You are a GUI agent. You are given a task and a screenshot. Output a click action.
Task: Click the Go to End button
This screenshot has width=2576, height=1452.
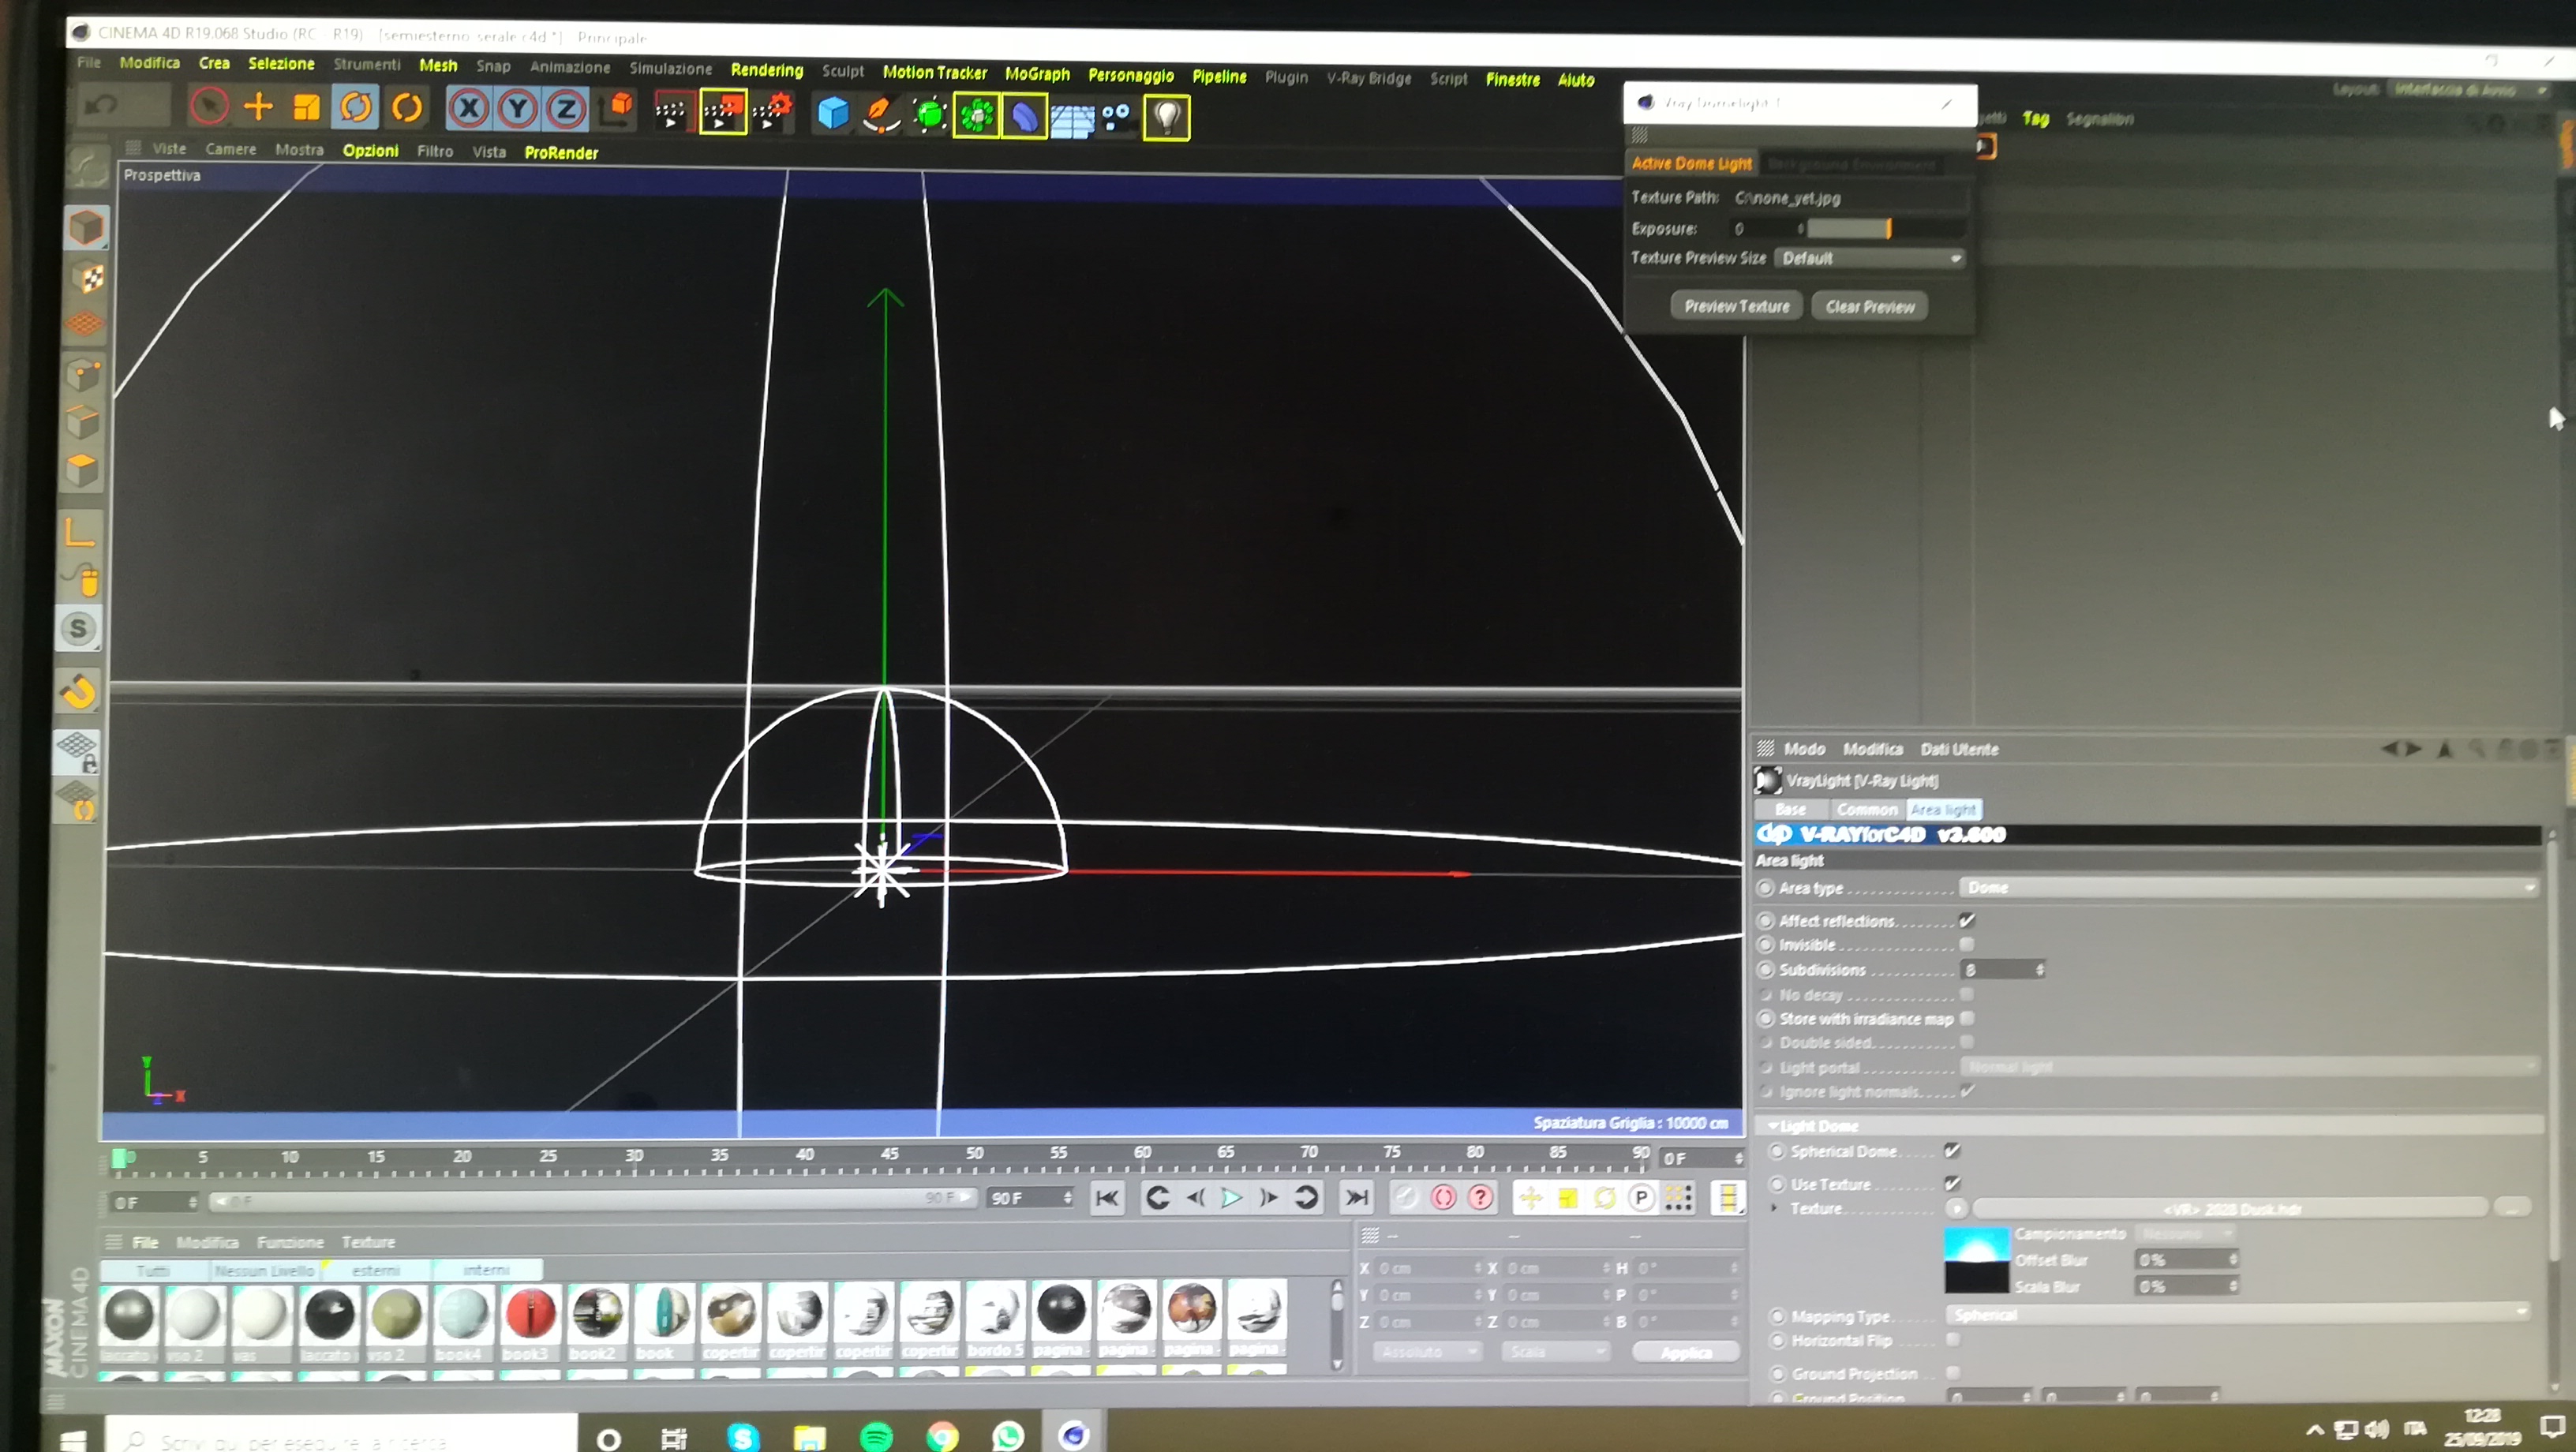1356,1197
